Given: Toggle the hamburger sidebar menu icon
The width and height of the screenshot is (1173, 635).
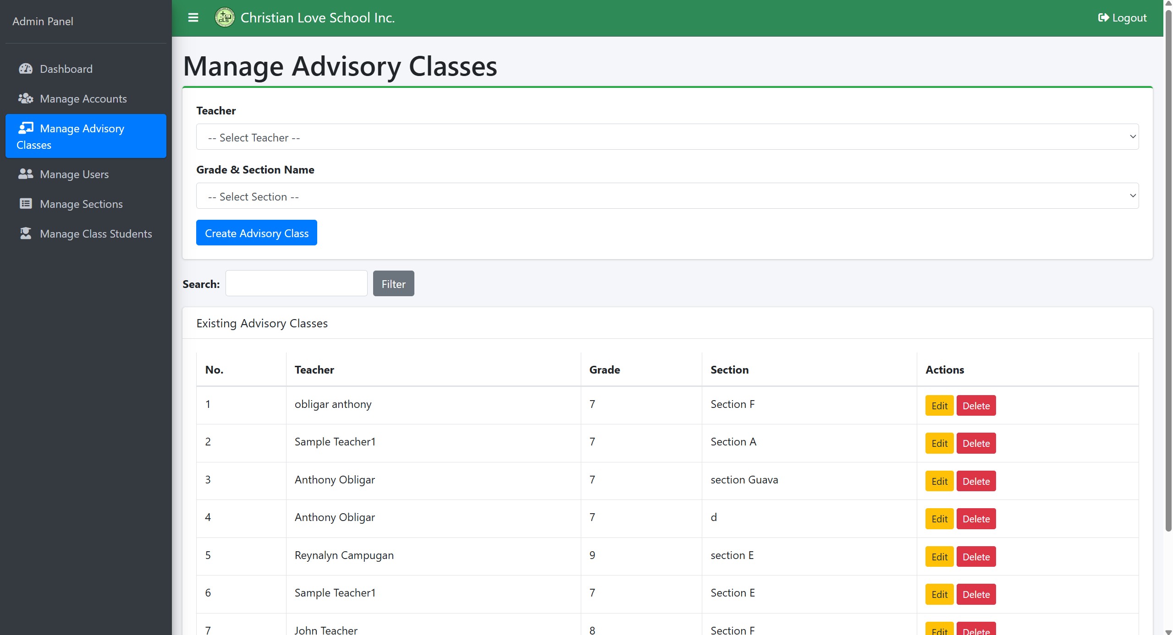Looking at the screenshot, I should (193, 18).
